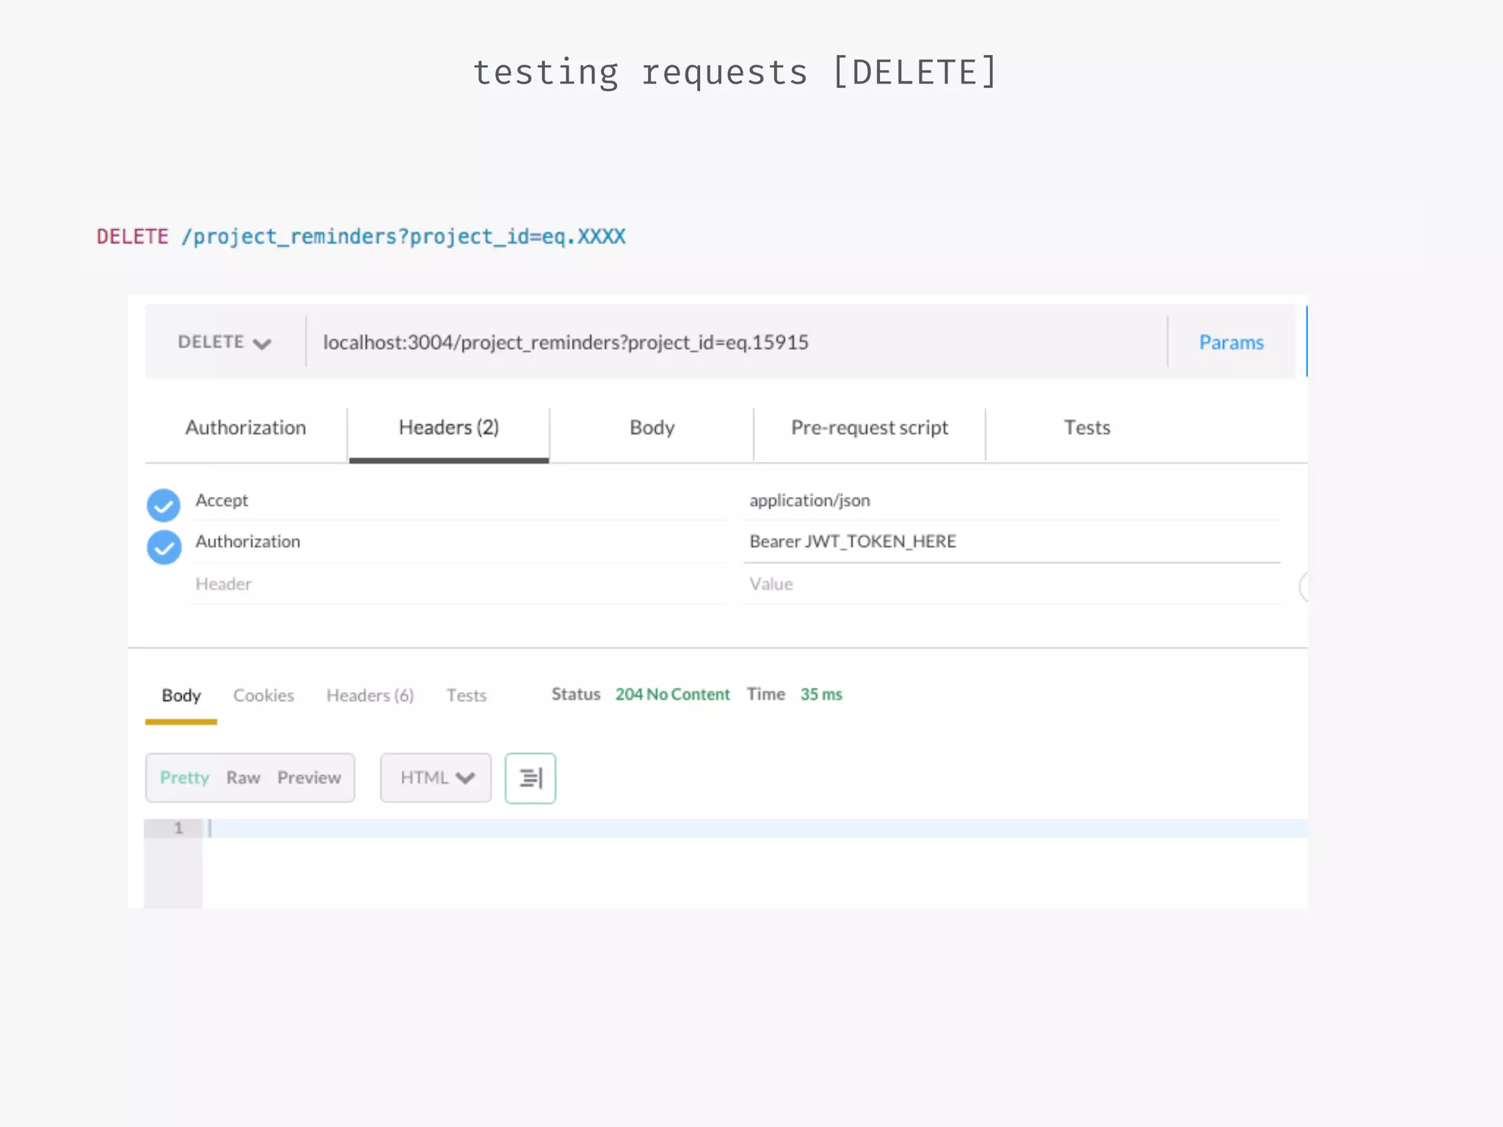Show response Headers (6) tab
This screenshot has height=1127, width=1503.
[x=370, y=696]
